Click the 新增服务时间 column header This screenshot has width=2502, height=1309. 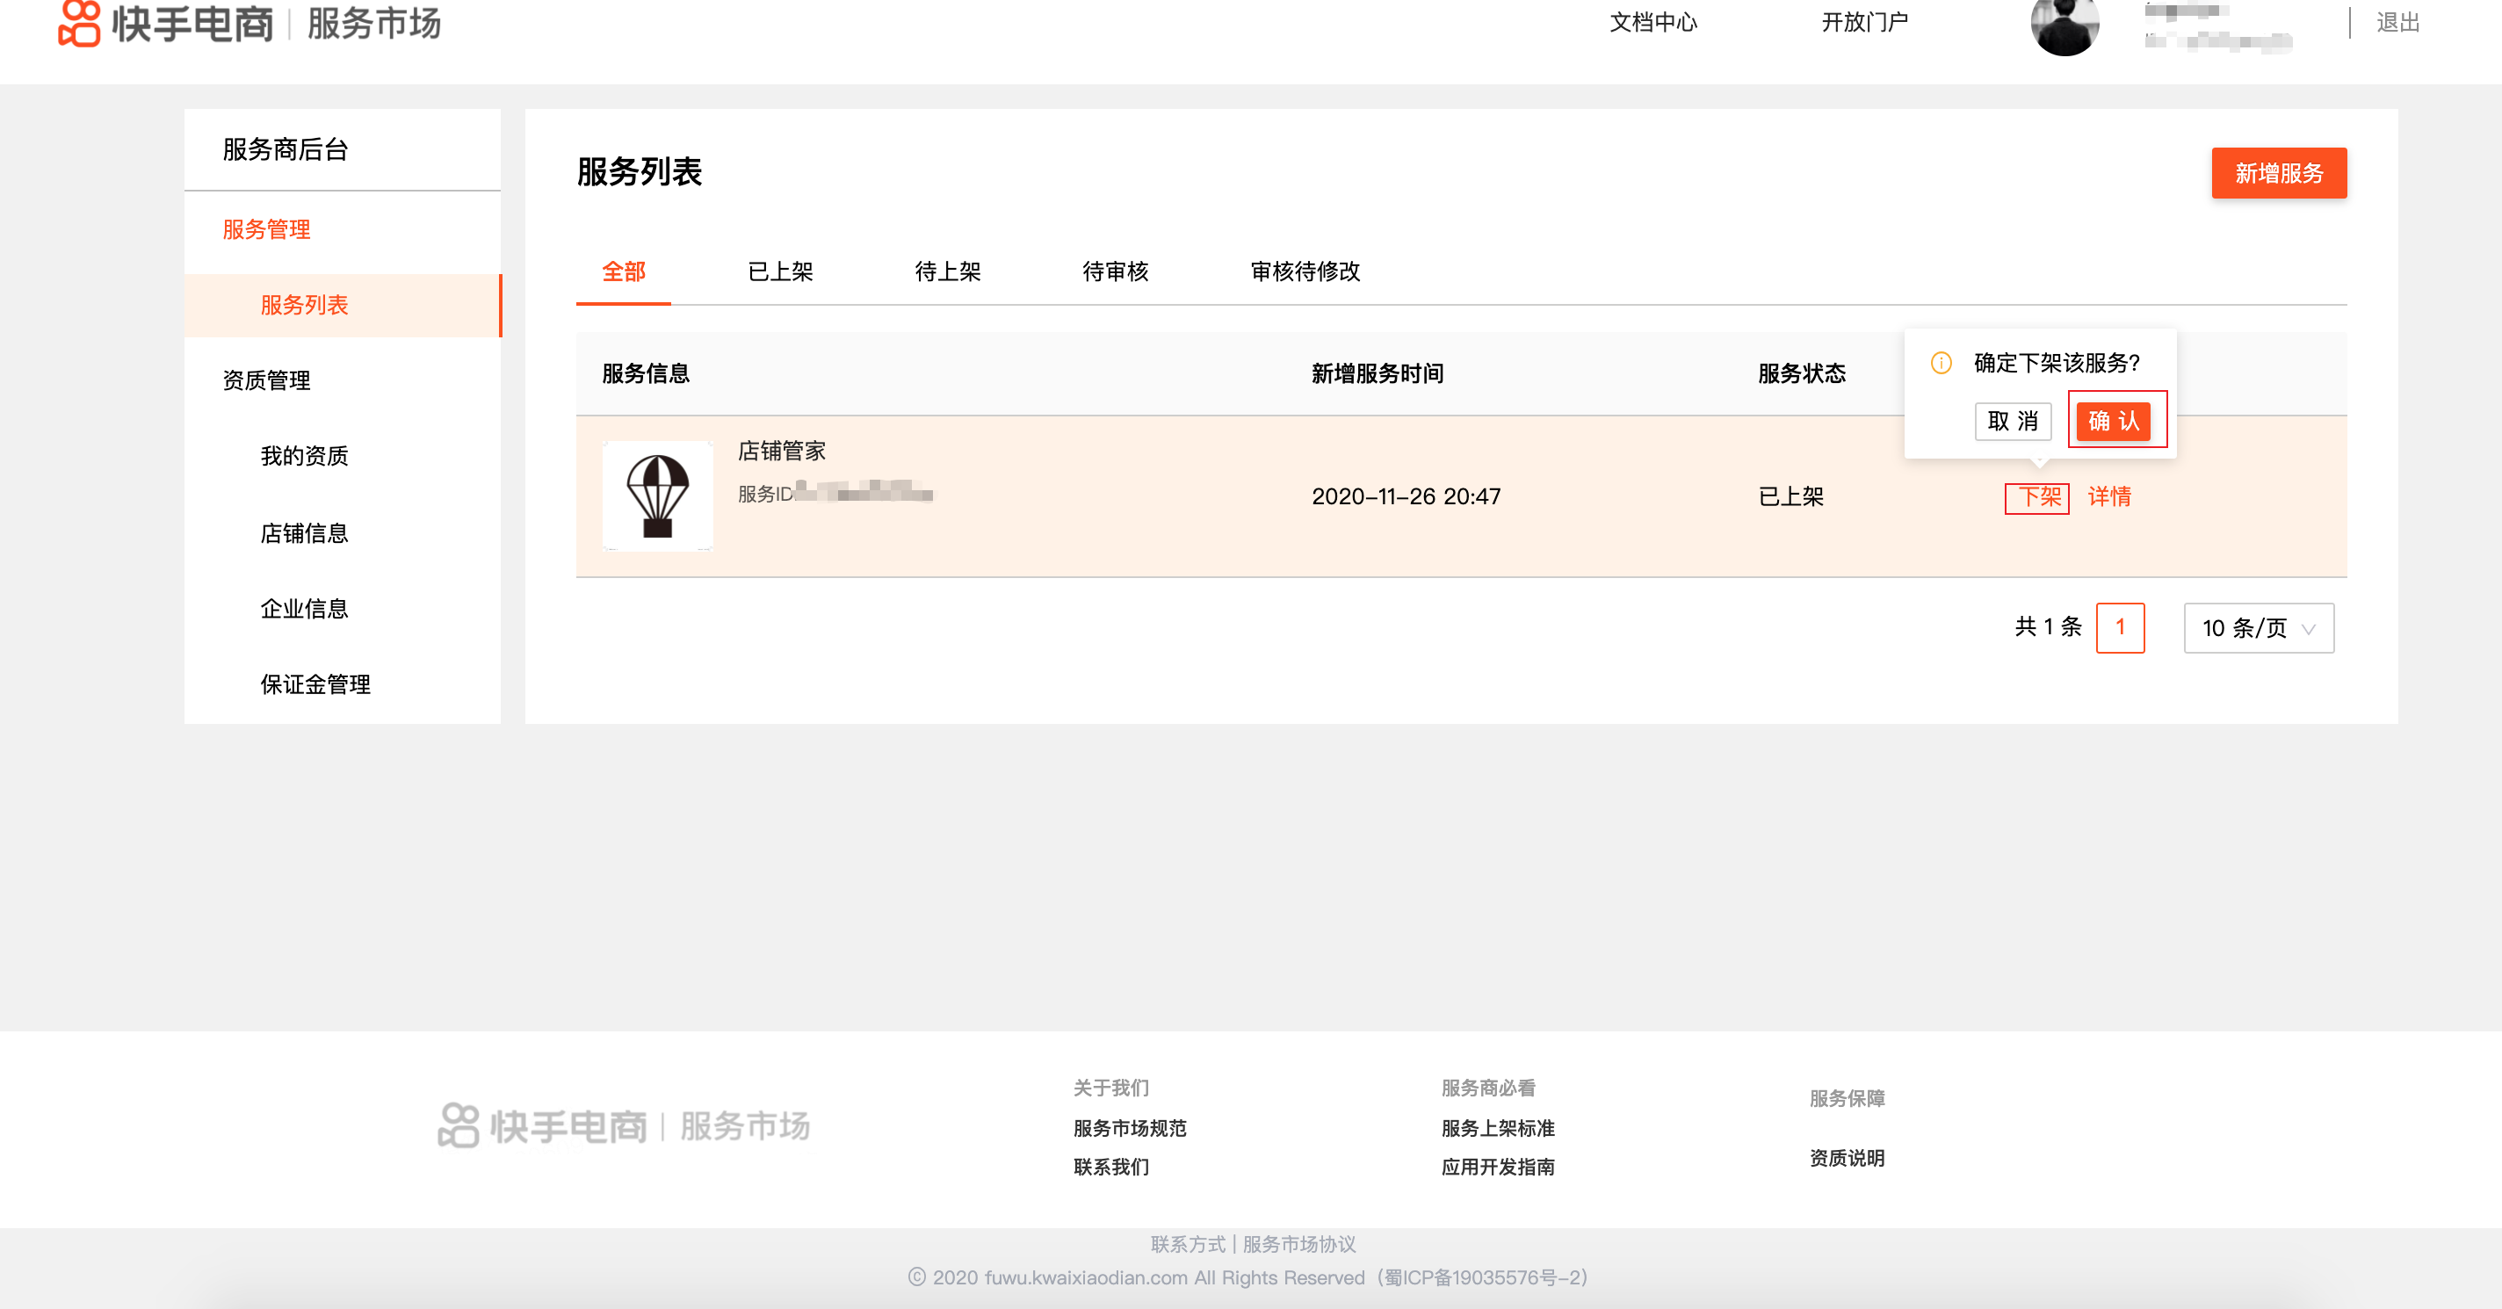[x=1378, y=374]
